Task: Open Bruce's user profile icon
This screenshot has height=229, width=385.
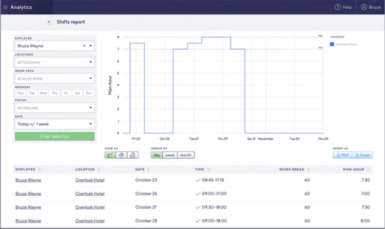Action: coord(363,7)
